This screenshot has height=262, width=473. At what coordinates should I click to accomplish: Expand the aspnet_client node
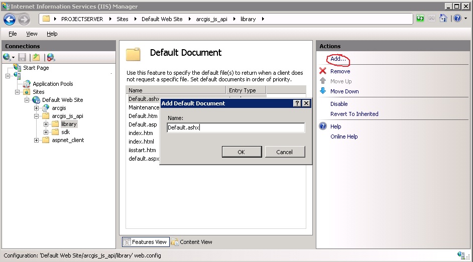tap(36, 140)
